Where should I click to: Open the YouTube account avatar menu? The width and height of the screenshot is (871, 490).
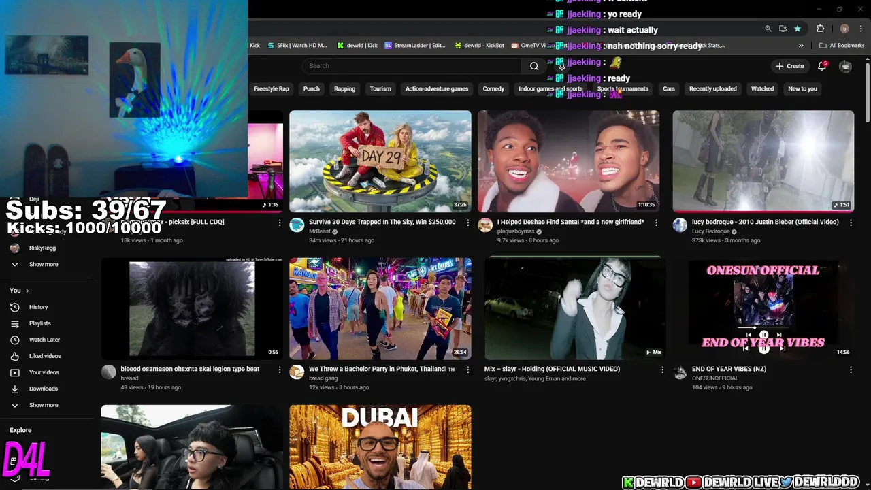tap(845, 66)
